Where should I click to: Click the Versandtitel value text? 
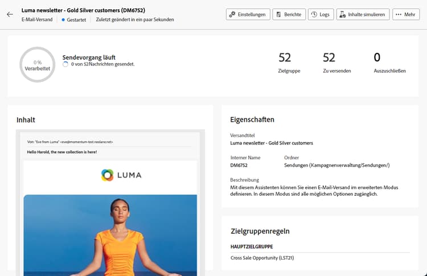(272, 143)
